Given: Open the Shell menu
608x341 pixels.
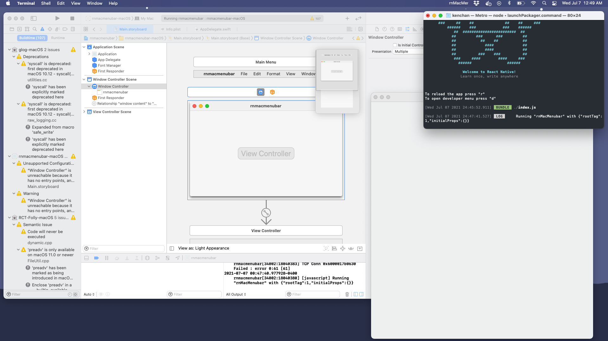Looking at the screenshot, I should [x=46, y=3].
